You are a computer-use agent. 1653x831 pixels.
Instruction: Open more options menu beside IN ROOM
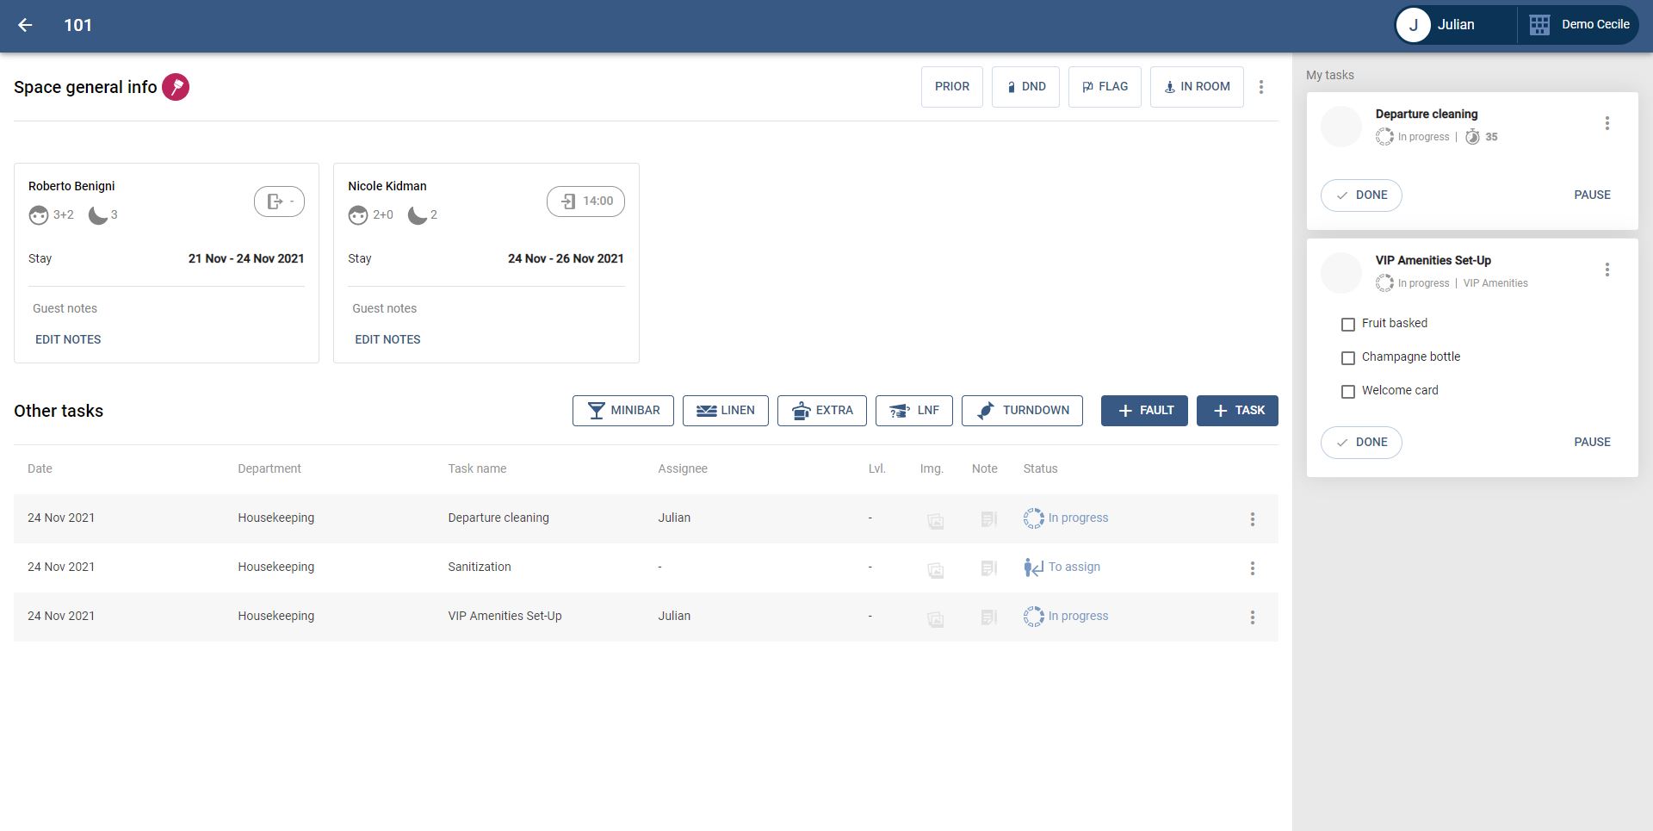(x=1261, y=87)
